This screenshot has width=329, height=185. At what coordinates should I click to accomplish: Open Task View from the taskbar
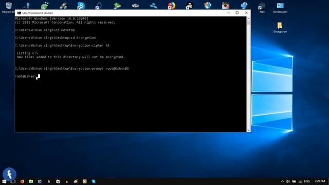(13, 181)
